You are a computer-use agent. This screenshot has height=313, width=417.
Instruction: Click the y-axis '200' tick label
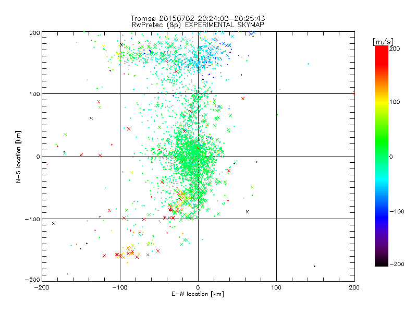pos(34,33)
